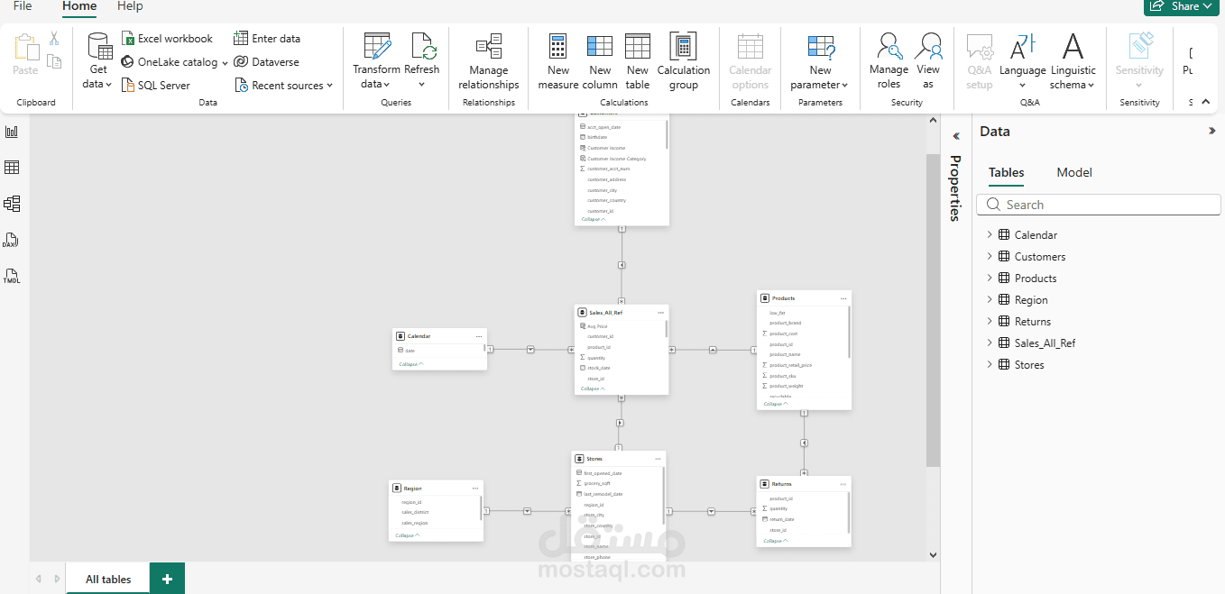Collapse the Sales_All_Ref table card

pos(594,388)
